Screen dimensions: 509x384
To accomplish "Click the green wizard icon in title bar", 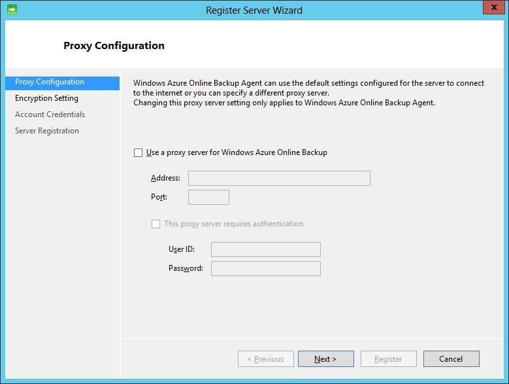I will [x=12, y=10].
